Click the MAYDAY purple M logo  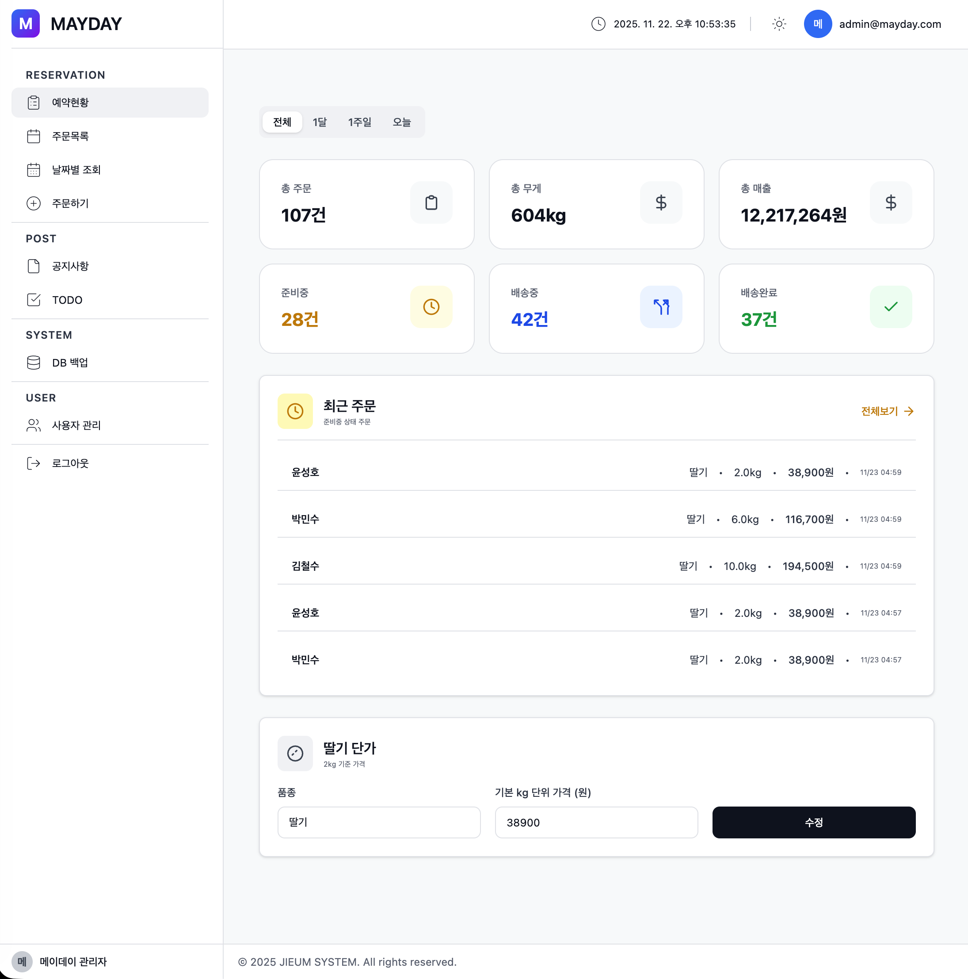(25, 24)
